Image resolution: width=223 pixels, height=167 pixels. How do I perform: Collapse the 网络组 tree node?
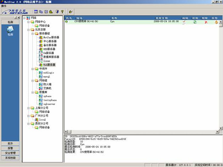(x=33, y=81)
